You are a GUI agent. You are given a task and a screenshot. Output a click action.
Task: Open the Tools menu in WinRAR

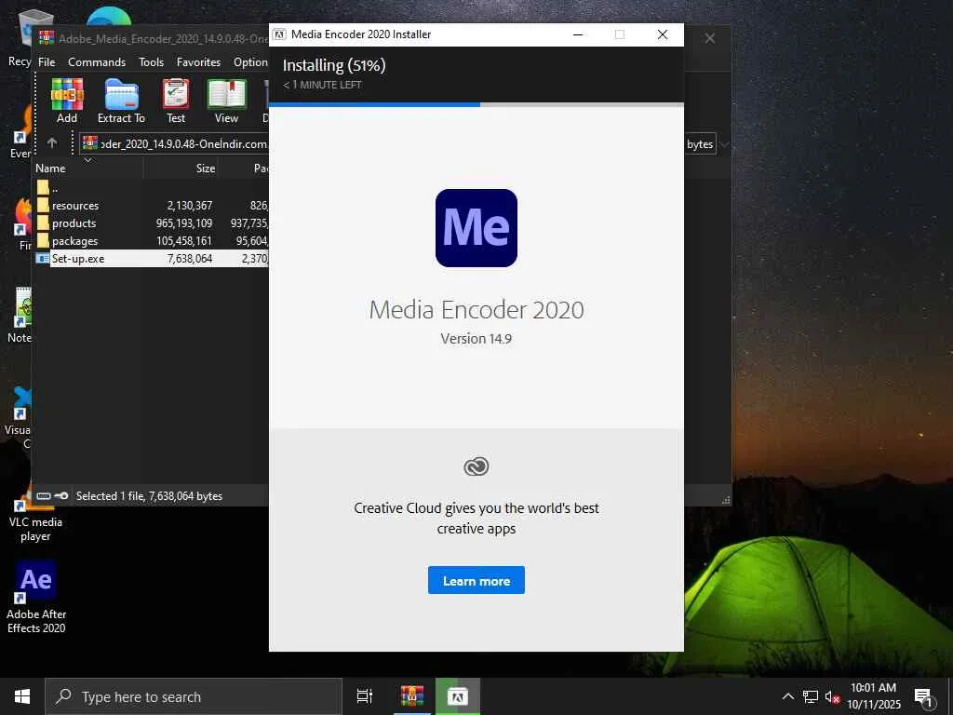coord(151,62)
